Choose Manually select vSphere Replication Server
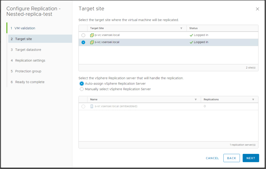 82,89
